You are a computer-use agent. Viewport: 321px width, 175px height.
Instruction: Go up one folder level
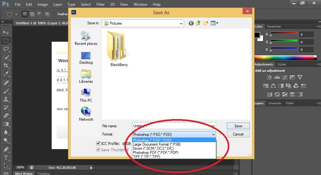point(198,23)
